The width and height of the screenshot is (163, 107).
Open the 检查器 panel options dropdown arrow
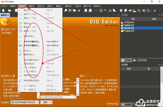[159, 65]
